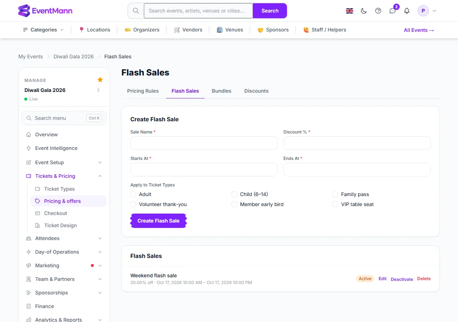Focus the Sale Name input field
Screen dimensions: 458x322
click(x=204, y=143)
